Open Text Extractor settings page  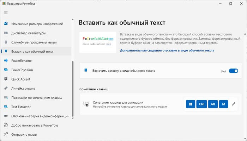(21, 107)
